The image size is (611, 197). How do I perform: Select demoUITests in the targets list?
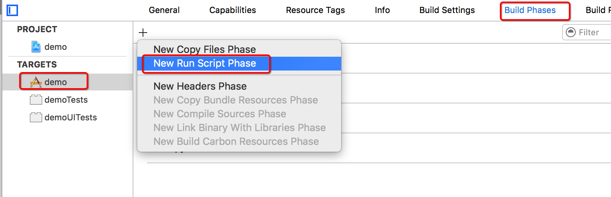click(x=71, y=117)
